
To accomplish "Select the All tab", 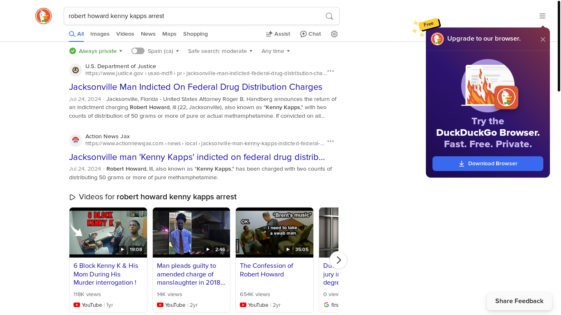I will [76, 34].
